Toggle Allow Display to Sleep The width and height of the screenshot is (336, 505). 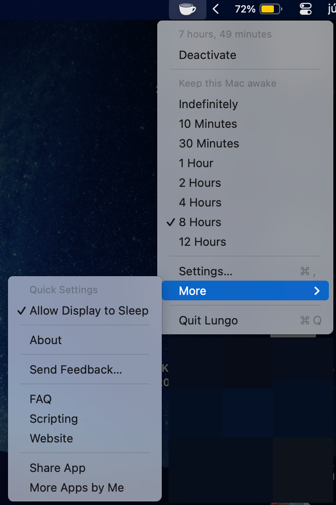(x=85, y=311)
